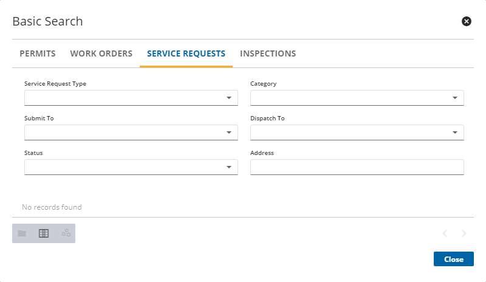The height and width of the screenshot is (282, 486).
Task: Click the cluster nodes icon in results toolbar
Action: coord(66,233)
